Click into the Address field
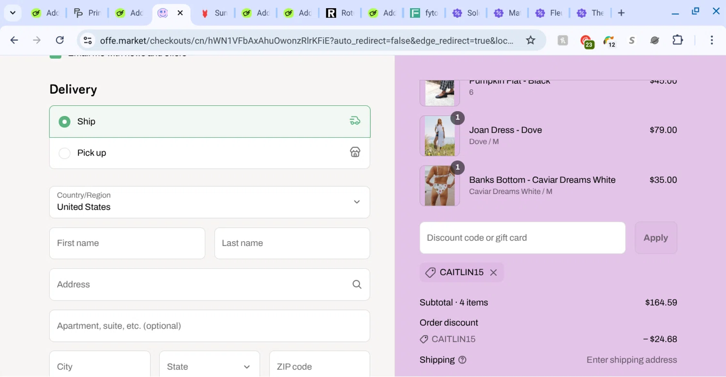This screenshot has height=377, width=726. point(210,284)
